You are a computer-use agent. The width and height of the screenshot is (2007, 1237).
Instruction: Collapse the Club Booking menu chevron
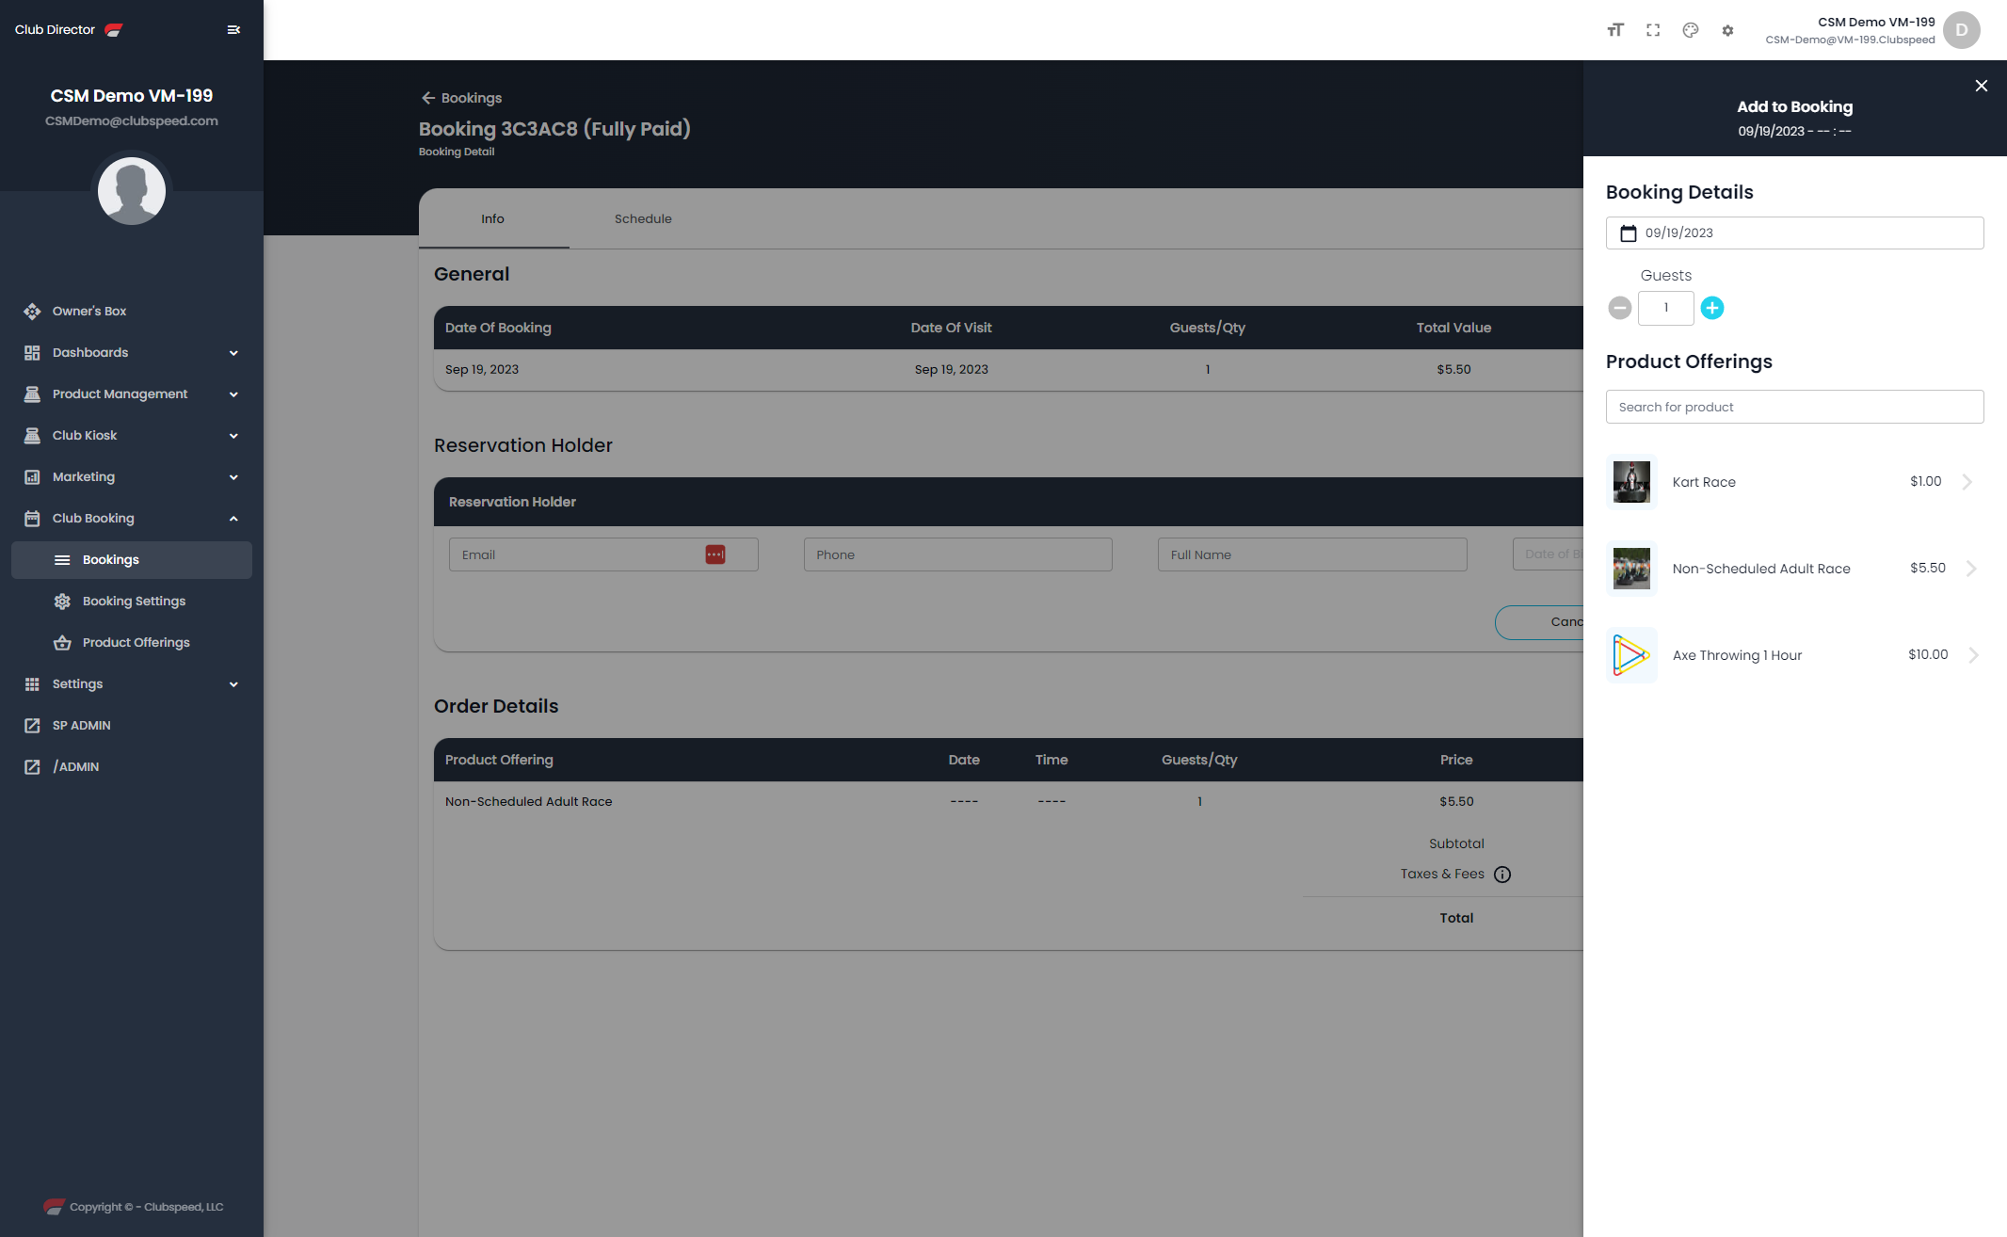(x=233, y=519)
